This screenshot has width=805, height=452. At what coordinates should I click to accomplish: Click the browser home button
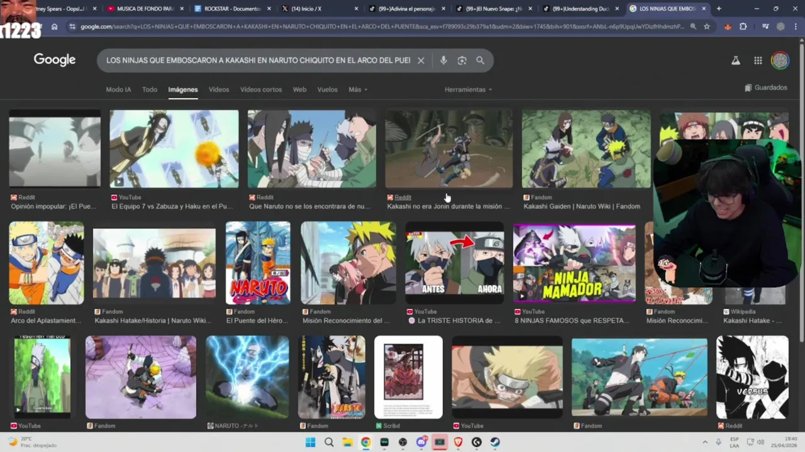click(54, 26)
